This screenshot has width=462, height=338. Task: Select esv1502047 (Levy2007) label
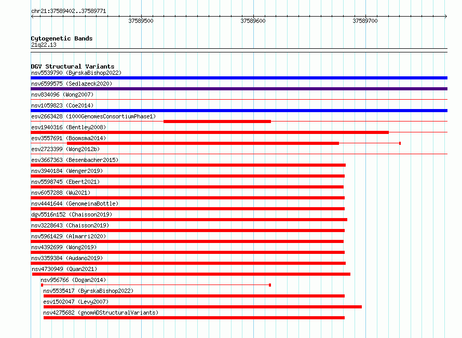click(x=76, y=302)
